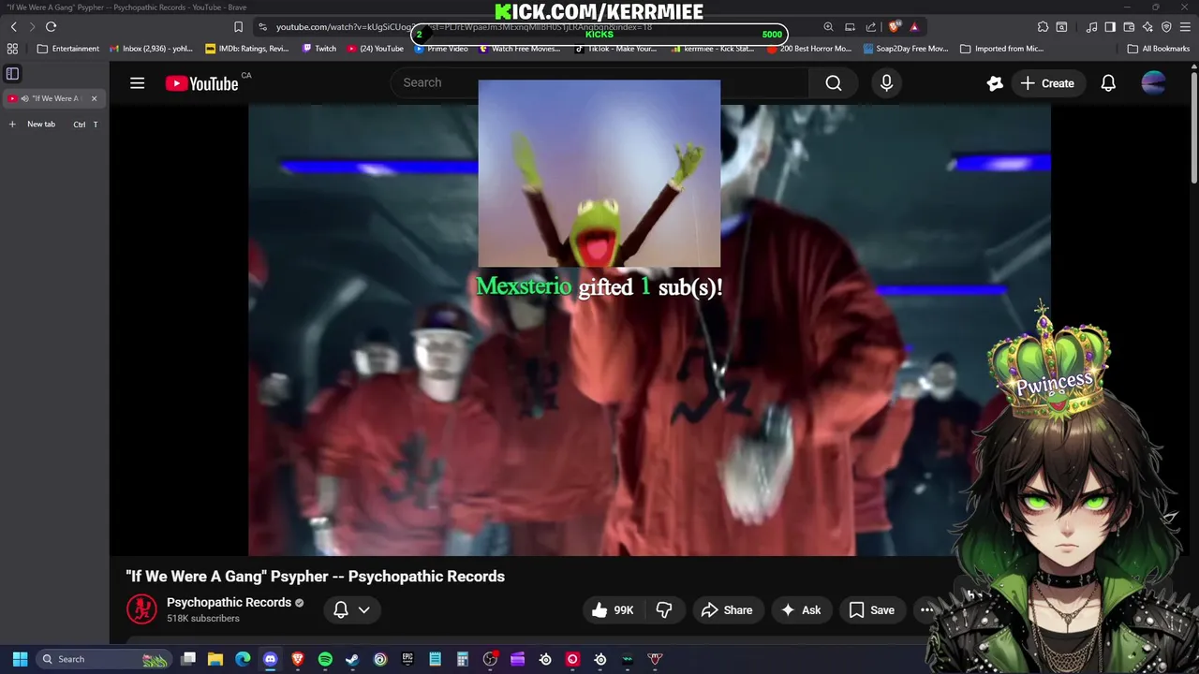1199x674 pixels.
Task: Open Calculator from the taskbar
Action: click(x=463, y=659)
